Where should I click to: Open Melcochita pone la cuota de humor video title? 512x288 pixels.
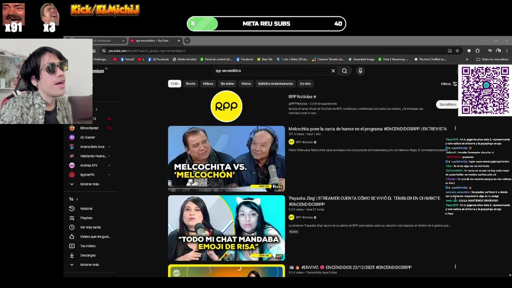(368, 129)
